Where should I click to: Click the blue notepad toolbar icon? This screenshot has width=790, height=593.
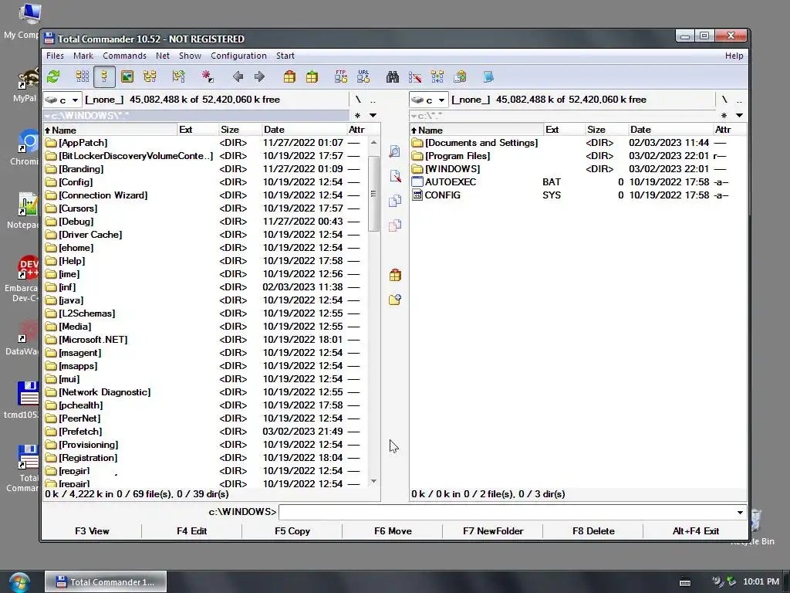(x=488, y=76)
